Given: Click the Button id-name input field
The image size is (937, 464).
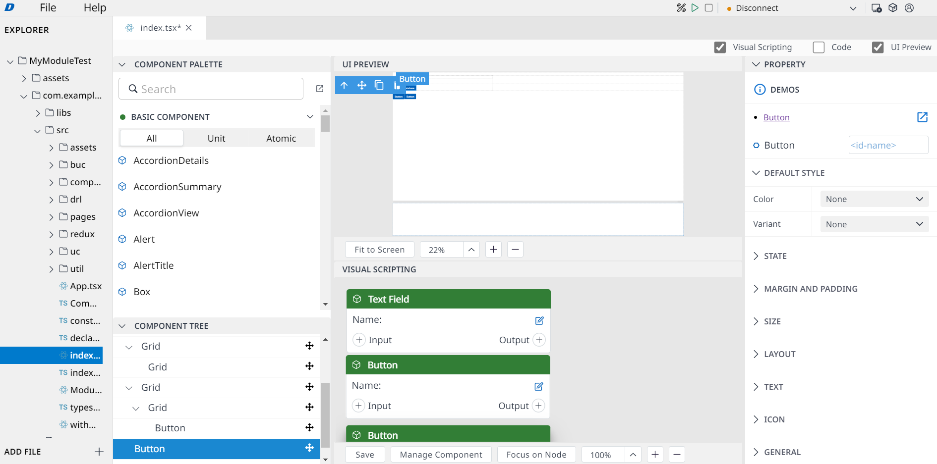Looking at the screenshot, I should (x=888, y=145).
